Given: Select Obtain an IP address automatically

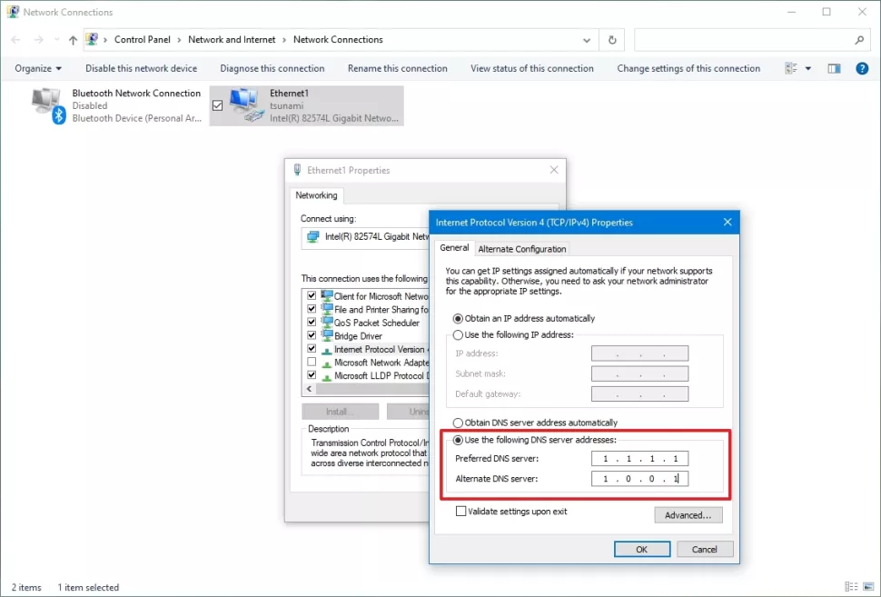Looking at the screenshot, I should (x=457, y=317).
